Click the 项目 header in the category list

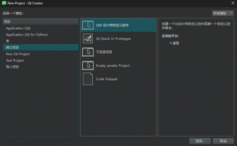point(41,22)
